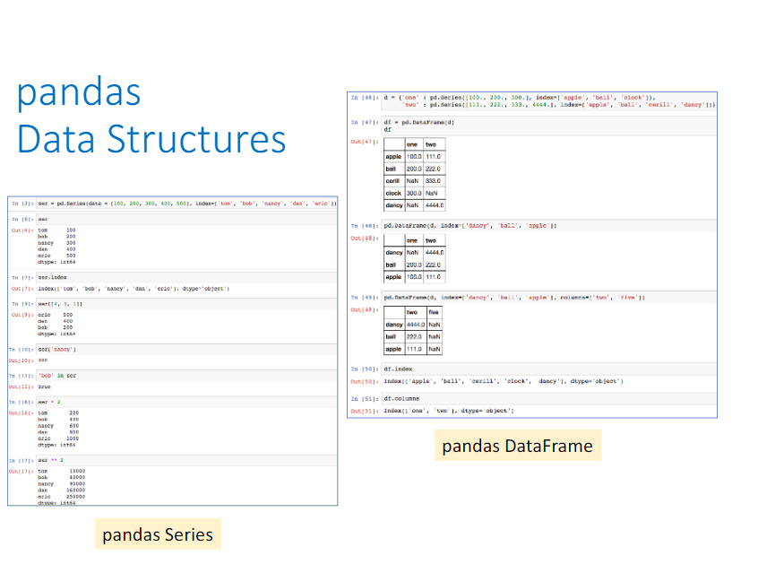
Task: Click the '4444.0' cell in Out[48] table
Action: tap(434, 253)
